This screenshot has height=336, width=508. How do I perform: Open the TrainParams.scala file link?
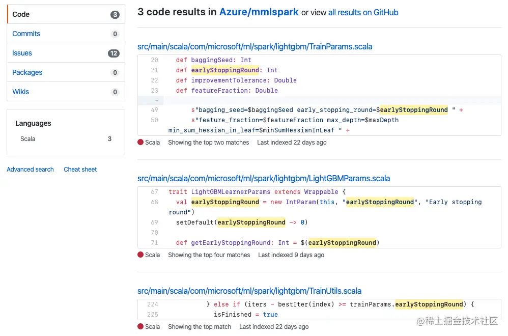tap(255, 47)
